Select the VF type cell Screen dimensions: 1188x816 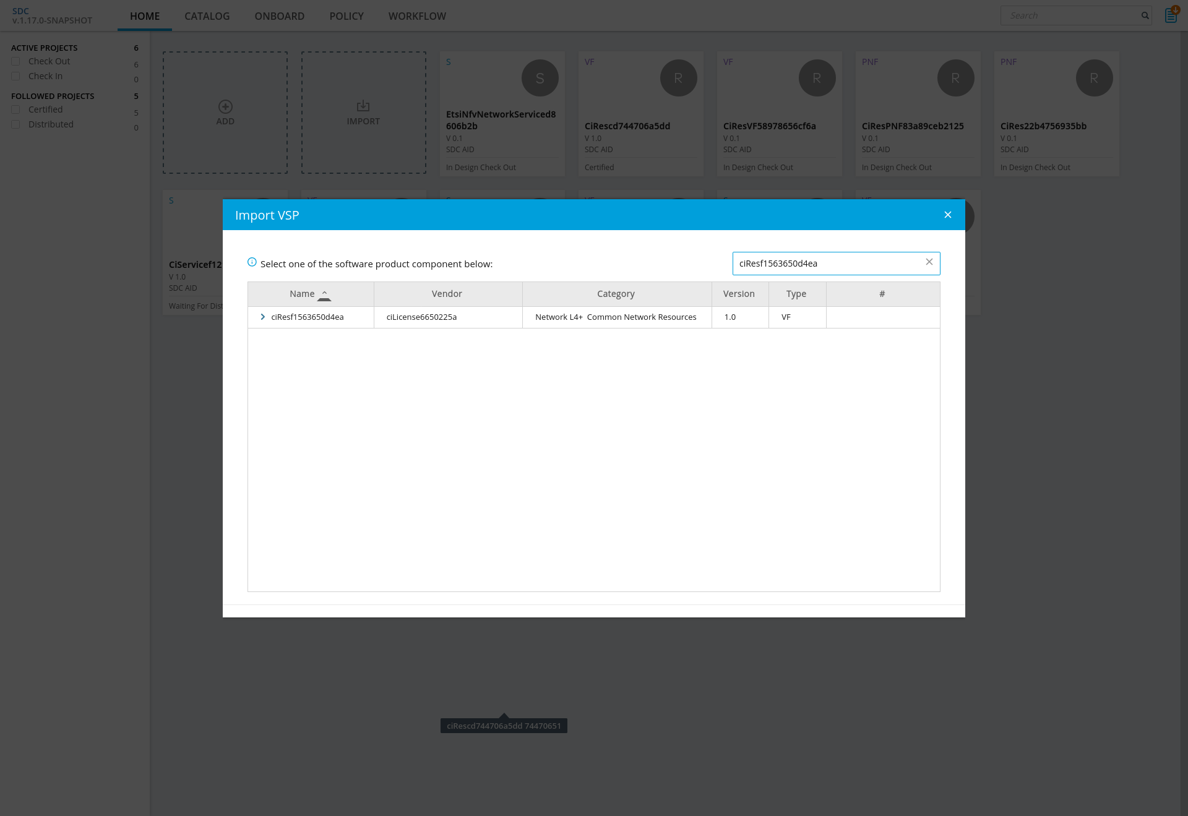pyautogui.click(x=796, y=317)
